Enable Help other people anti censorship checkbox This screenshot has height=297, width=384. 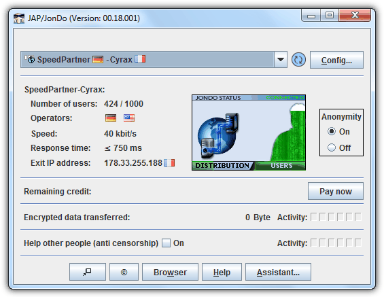166,243
